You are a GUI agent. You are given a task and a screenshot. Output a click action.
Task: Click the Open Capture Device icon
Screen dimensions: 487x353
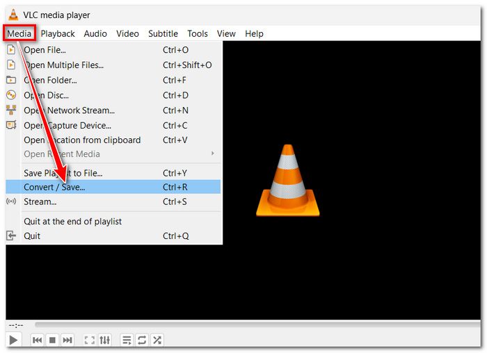(x=11, y=125)
